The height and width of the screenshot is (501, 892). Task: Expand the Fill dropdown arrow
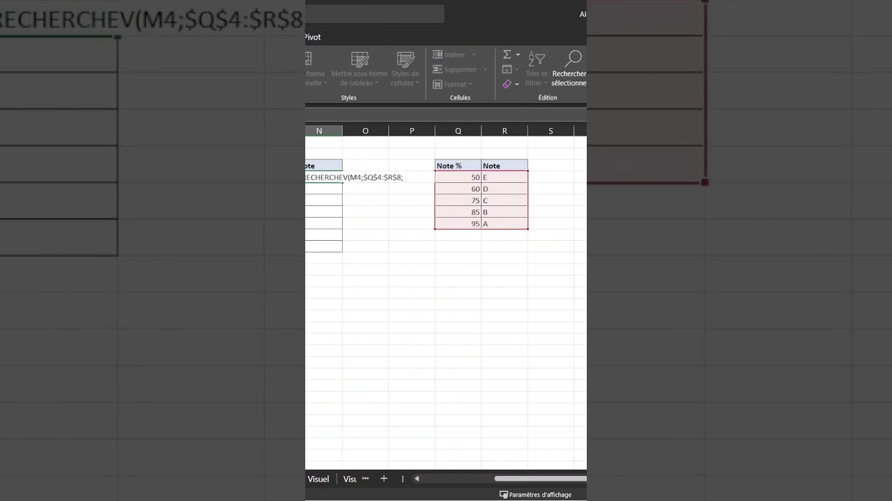point(517,70)
